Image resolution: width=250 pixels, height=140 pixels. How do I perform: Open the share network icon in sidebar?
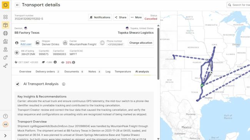(5, 66)
